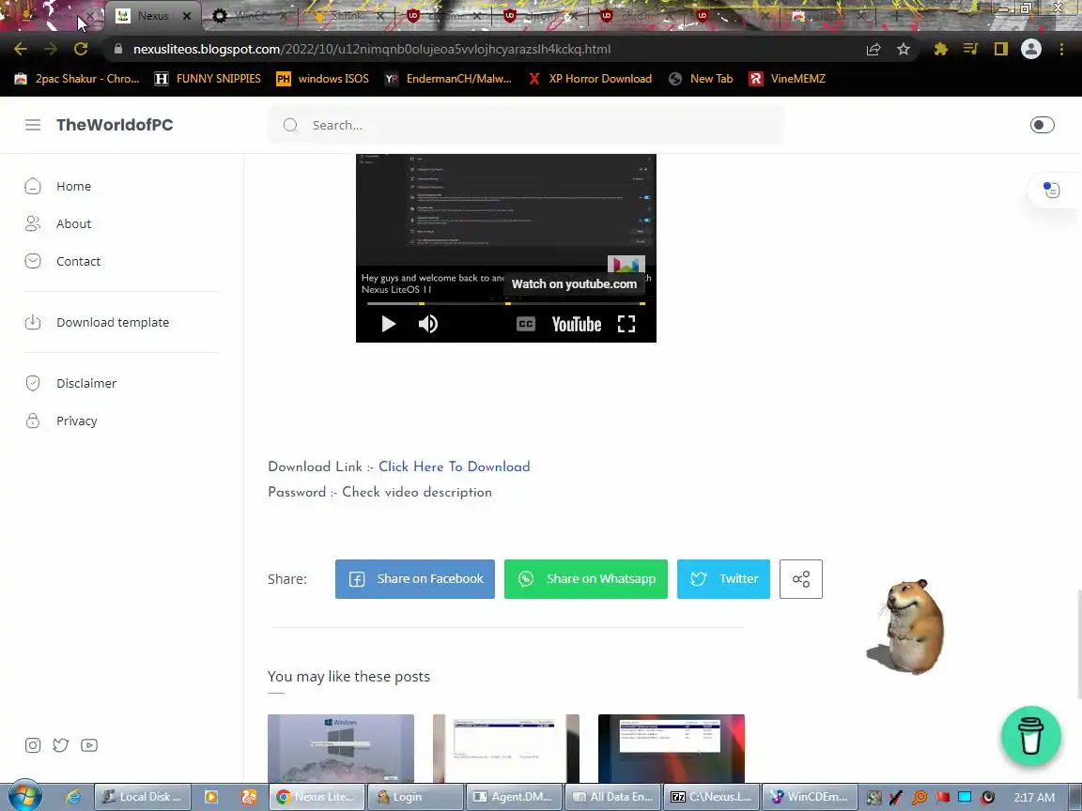
Task: Open the table of contents floating icon
Action: point(1051,190)
